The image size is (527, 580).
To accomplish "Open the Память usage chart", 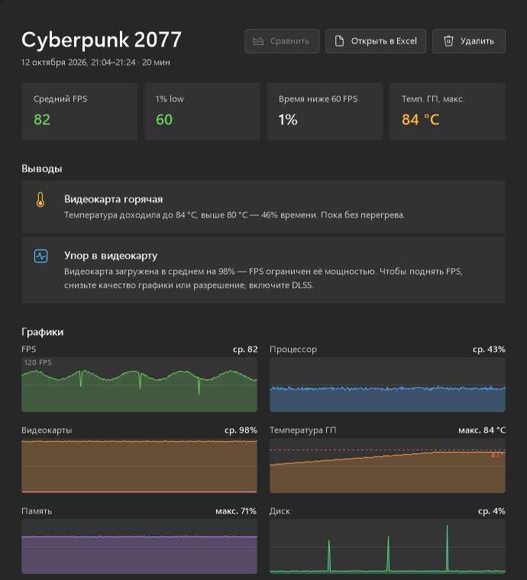I will point(140,546).
